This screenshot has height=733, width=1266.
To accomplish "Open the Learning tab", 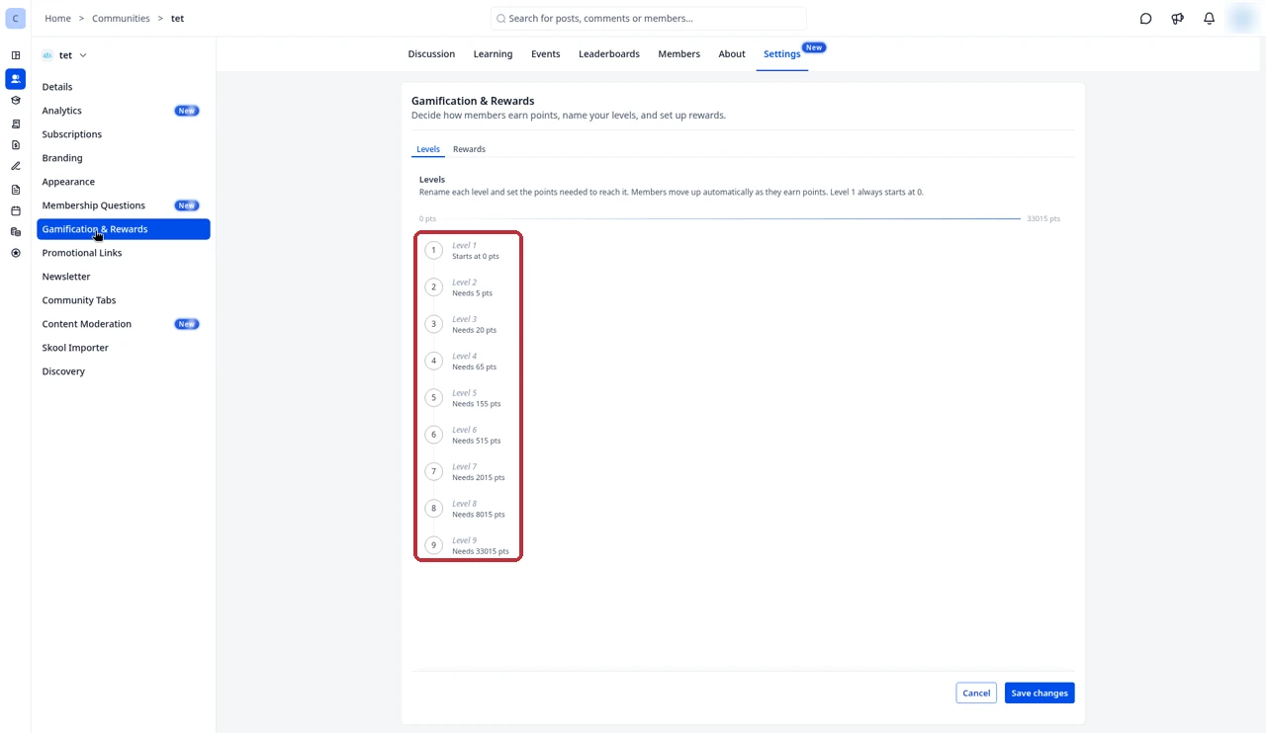I will tap(493, 54).
